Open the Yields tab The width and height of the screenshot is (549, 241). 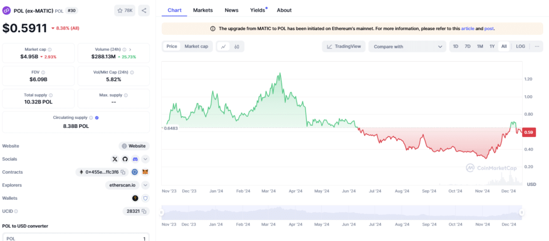[x=258, y=10]
